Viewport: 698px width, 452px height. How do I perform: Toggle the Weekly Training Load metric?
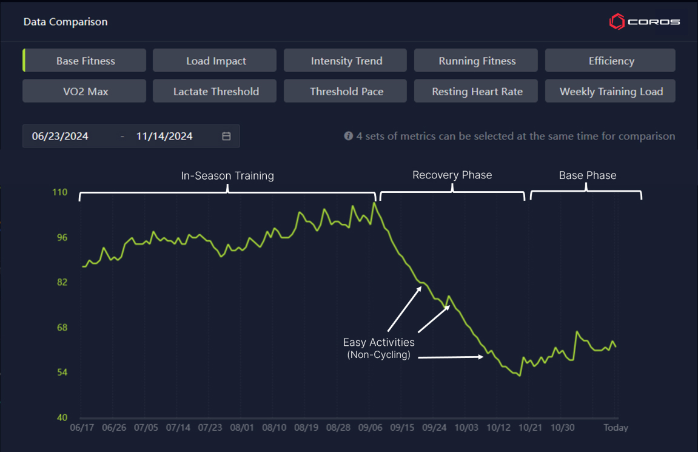[610, 91]
